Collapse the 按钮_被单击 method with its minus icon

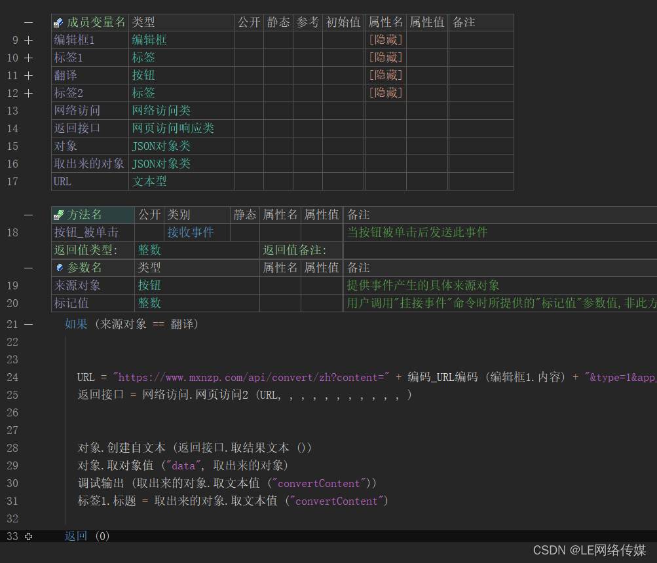[x=27, y=214]
